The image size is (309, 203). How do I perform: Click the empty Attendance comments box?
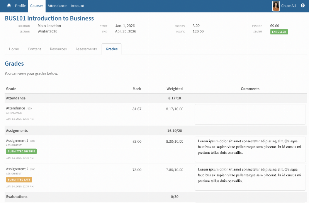[250, 114]
